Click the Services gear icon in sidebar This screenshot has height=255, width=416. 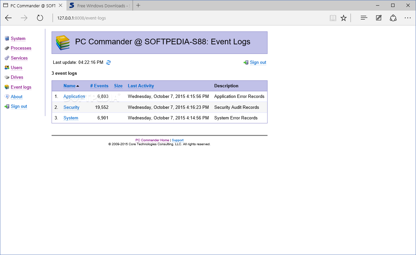pyautogui.click(x=7, y=58)
